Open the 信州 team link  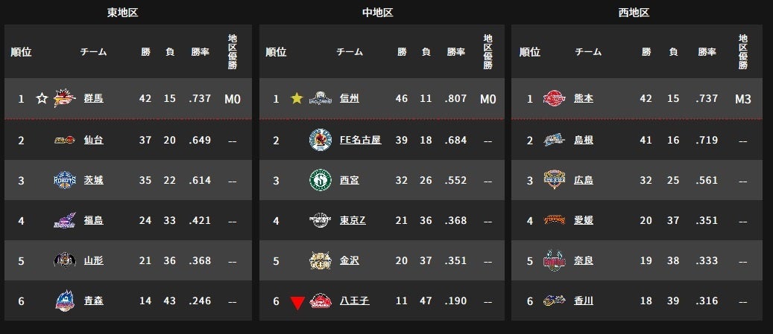(x=349, y=98)
